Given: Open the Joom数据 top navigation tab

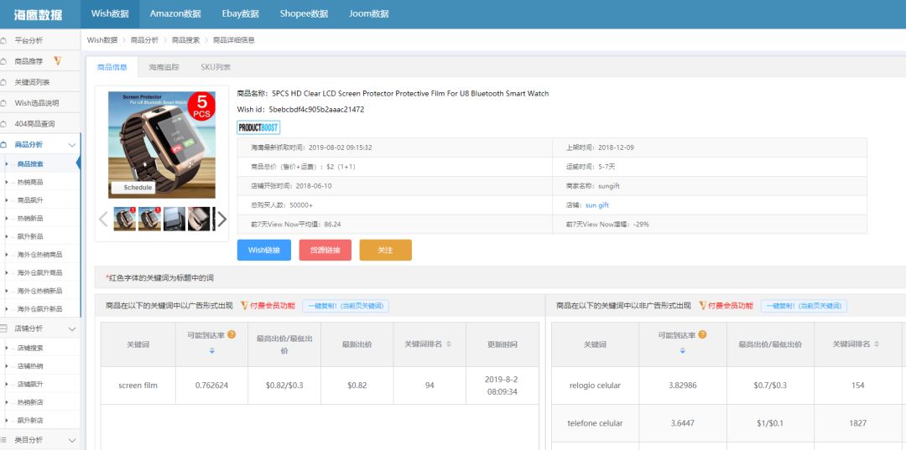Looking at the screenshot, I should [x=368, y=14].
